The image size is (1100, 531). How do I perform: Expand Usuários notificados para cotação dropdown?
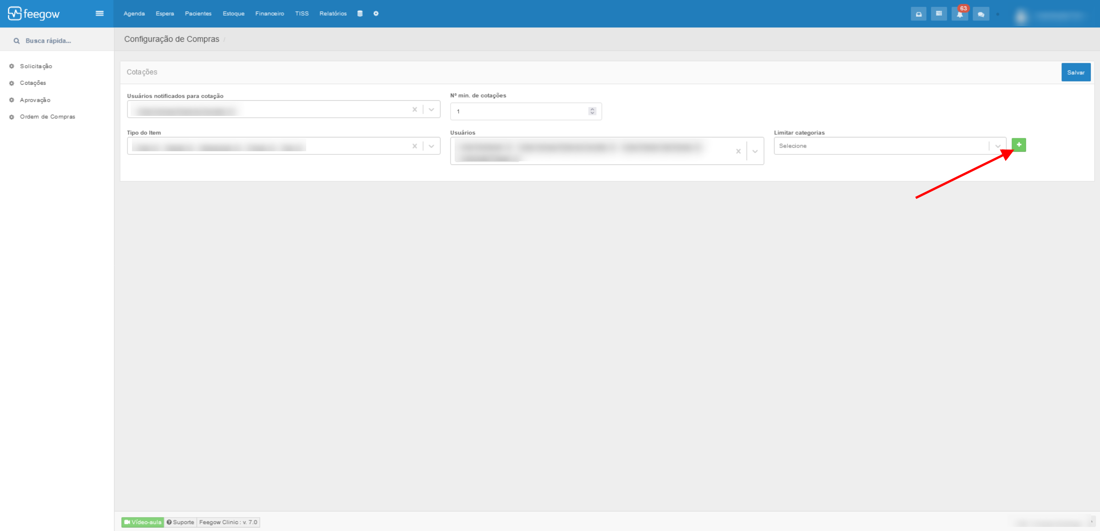(x=431, y=109)
